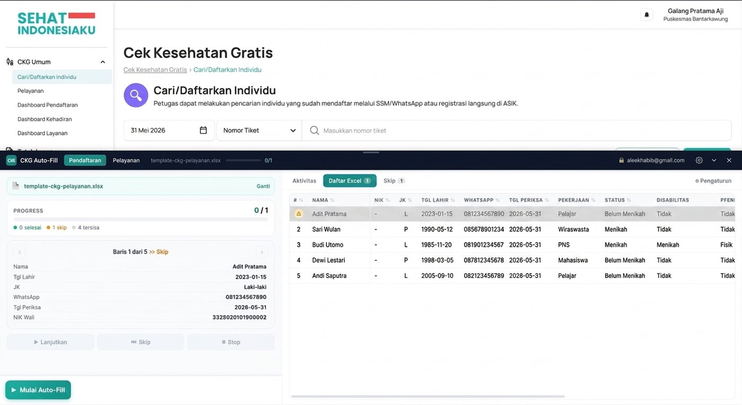The height and width of the screenshot is (405, 742).
Task: Open the Daftar Excel tab
Action: coord(350,181)
